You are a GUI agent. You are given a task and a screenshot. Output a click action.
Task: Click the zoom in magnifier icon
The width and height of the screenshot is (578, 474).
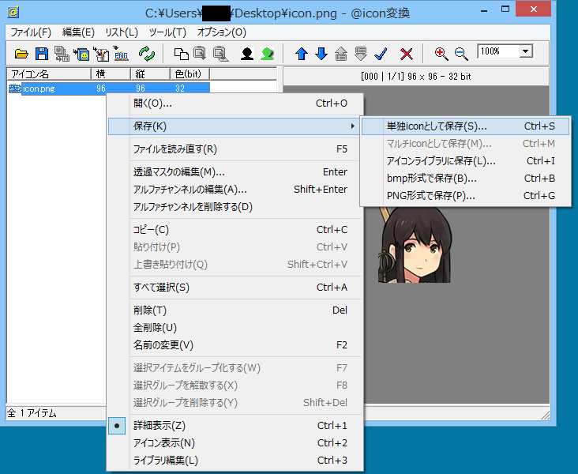[441, 54]
